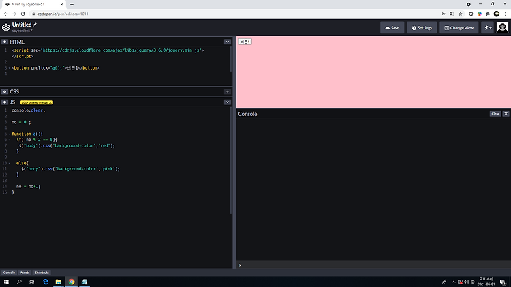
Task: Expand the CSS panel dropdown arrow
Action: click(227, 91)
